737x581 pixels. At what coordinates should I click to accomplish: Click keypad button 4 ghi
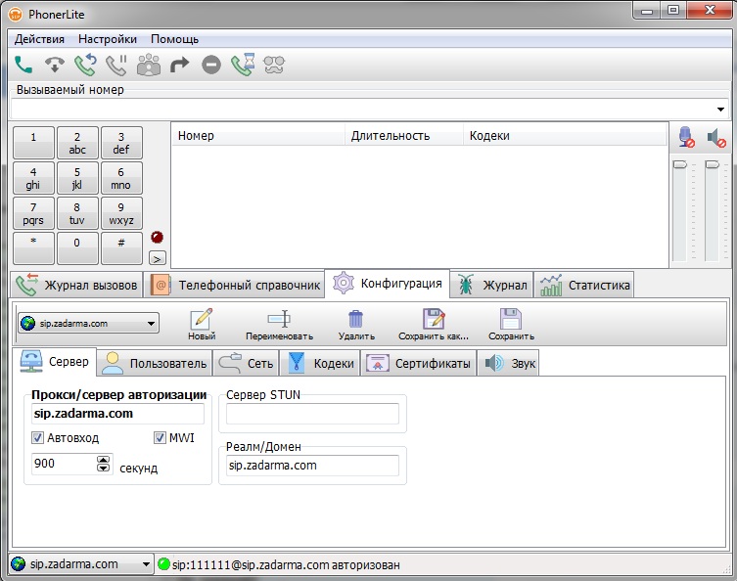[33, 178]
